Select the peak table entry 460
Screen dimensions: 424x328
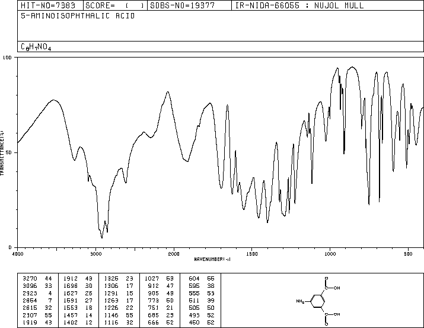click(x=194, y=322)
